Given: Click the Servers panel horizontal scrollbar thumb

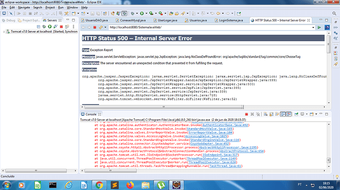Looking at the screenshot, I should pos(36,171).
